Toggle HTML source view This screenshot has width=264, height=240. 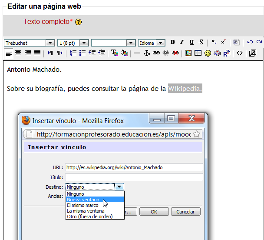pyautogui.click(x=239, y=53)
